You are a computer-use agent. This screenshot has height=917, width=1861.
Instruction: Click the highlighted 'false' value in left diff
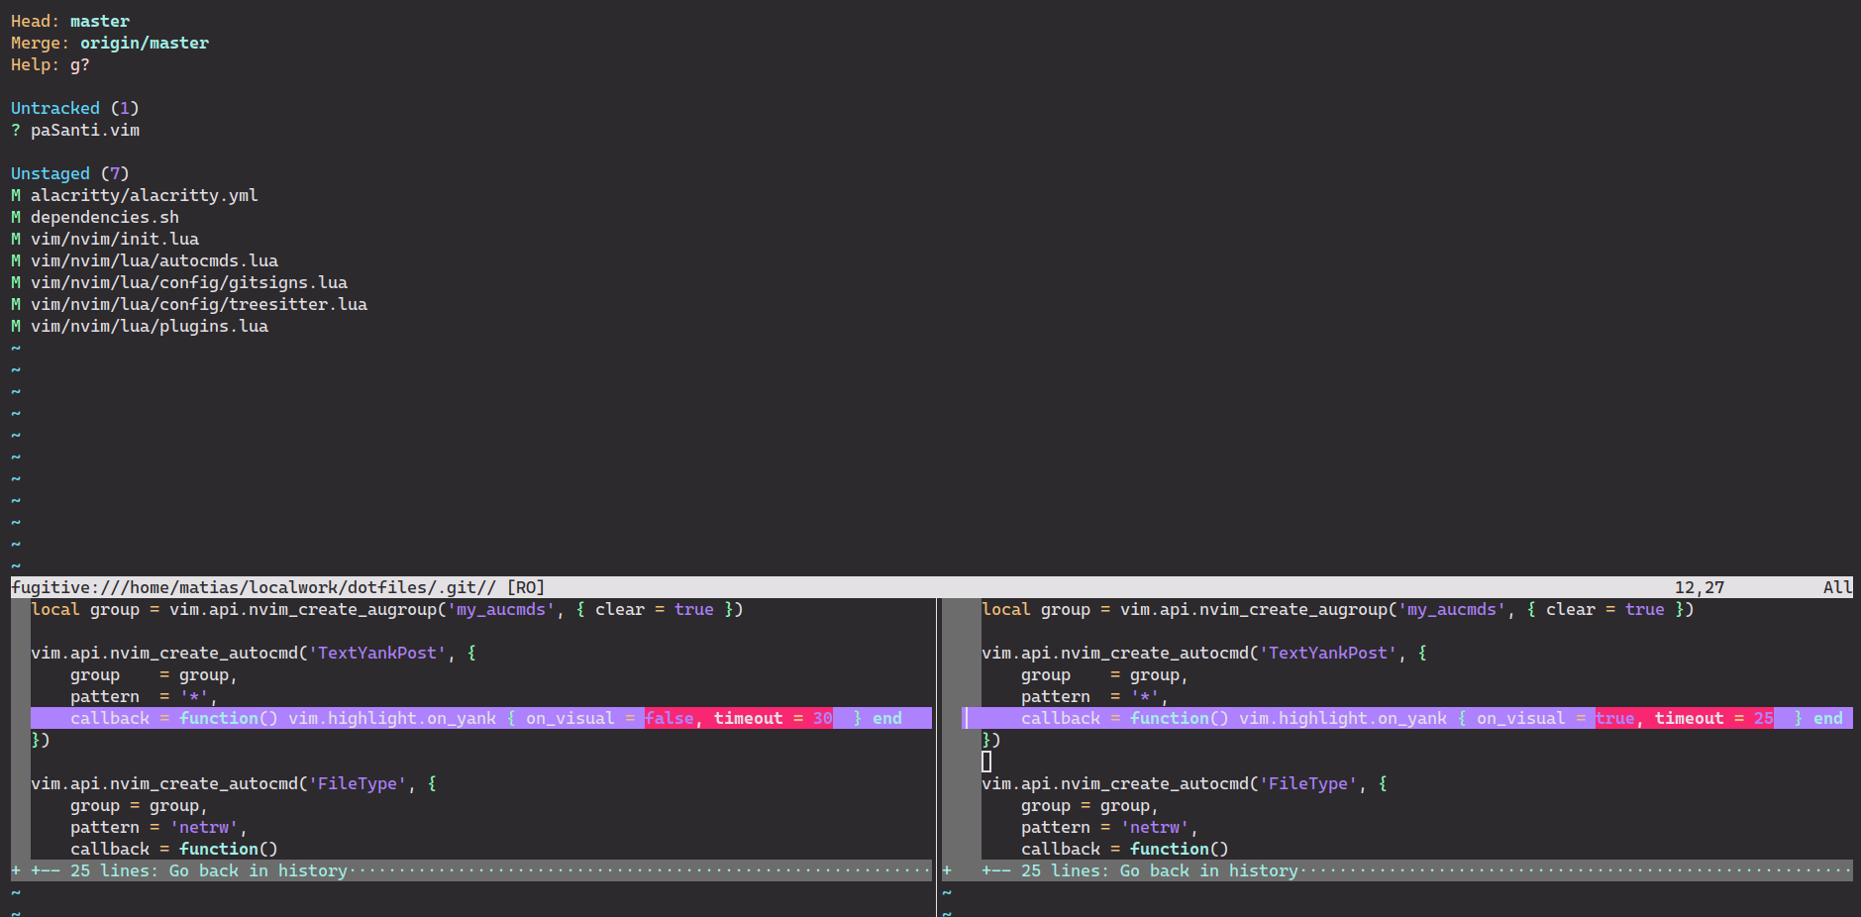tap(669, 718)
